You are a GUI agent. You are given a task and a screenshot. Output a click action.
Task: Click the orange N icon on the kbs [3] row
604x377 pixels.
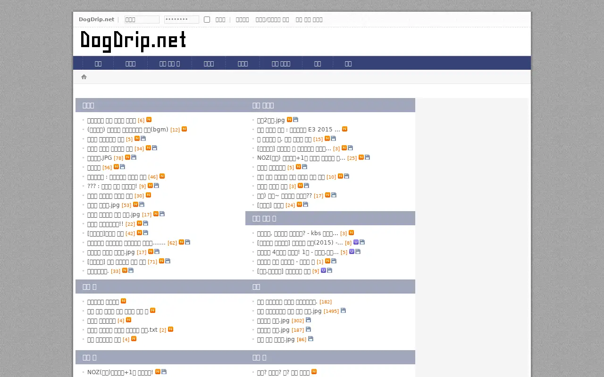pos(351,233)
